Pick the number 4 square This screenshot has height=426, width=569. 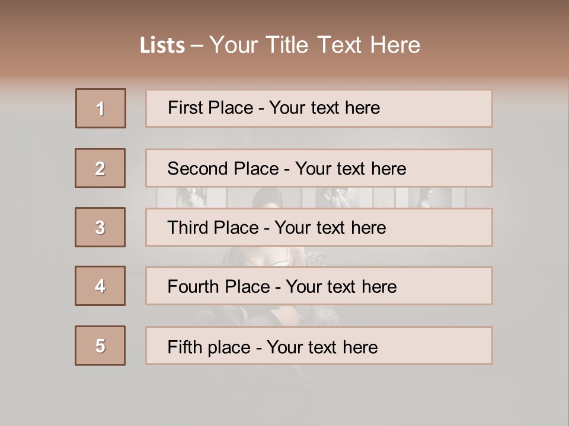coord(100,286)
